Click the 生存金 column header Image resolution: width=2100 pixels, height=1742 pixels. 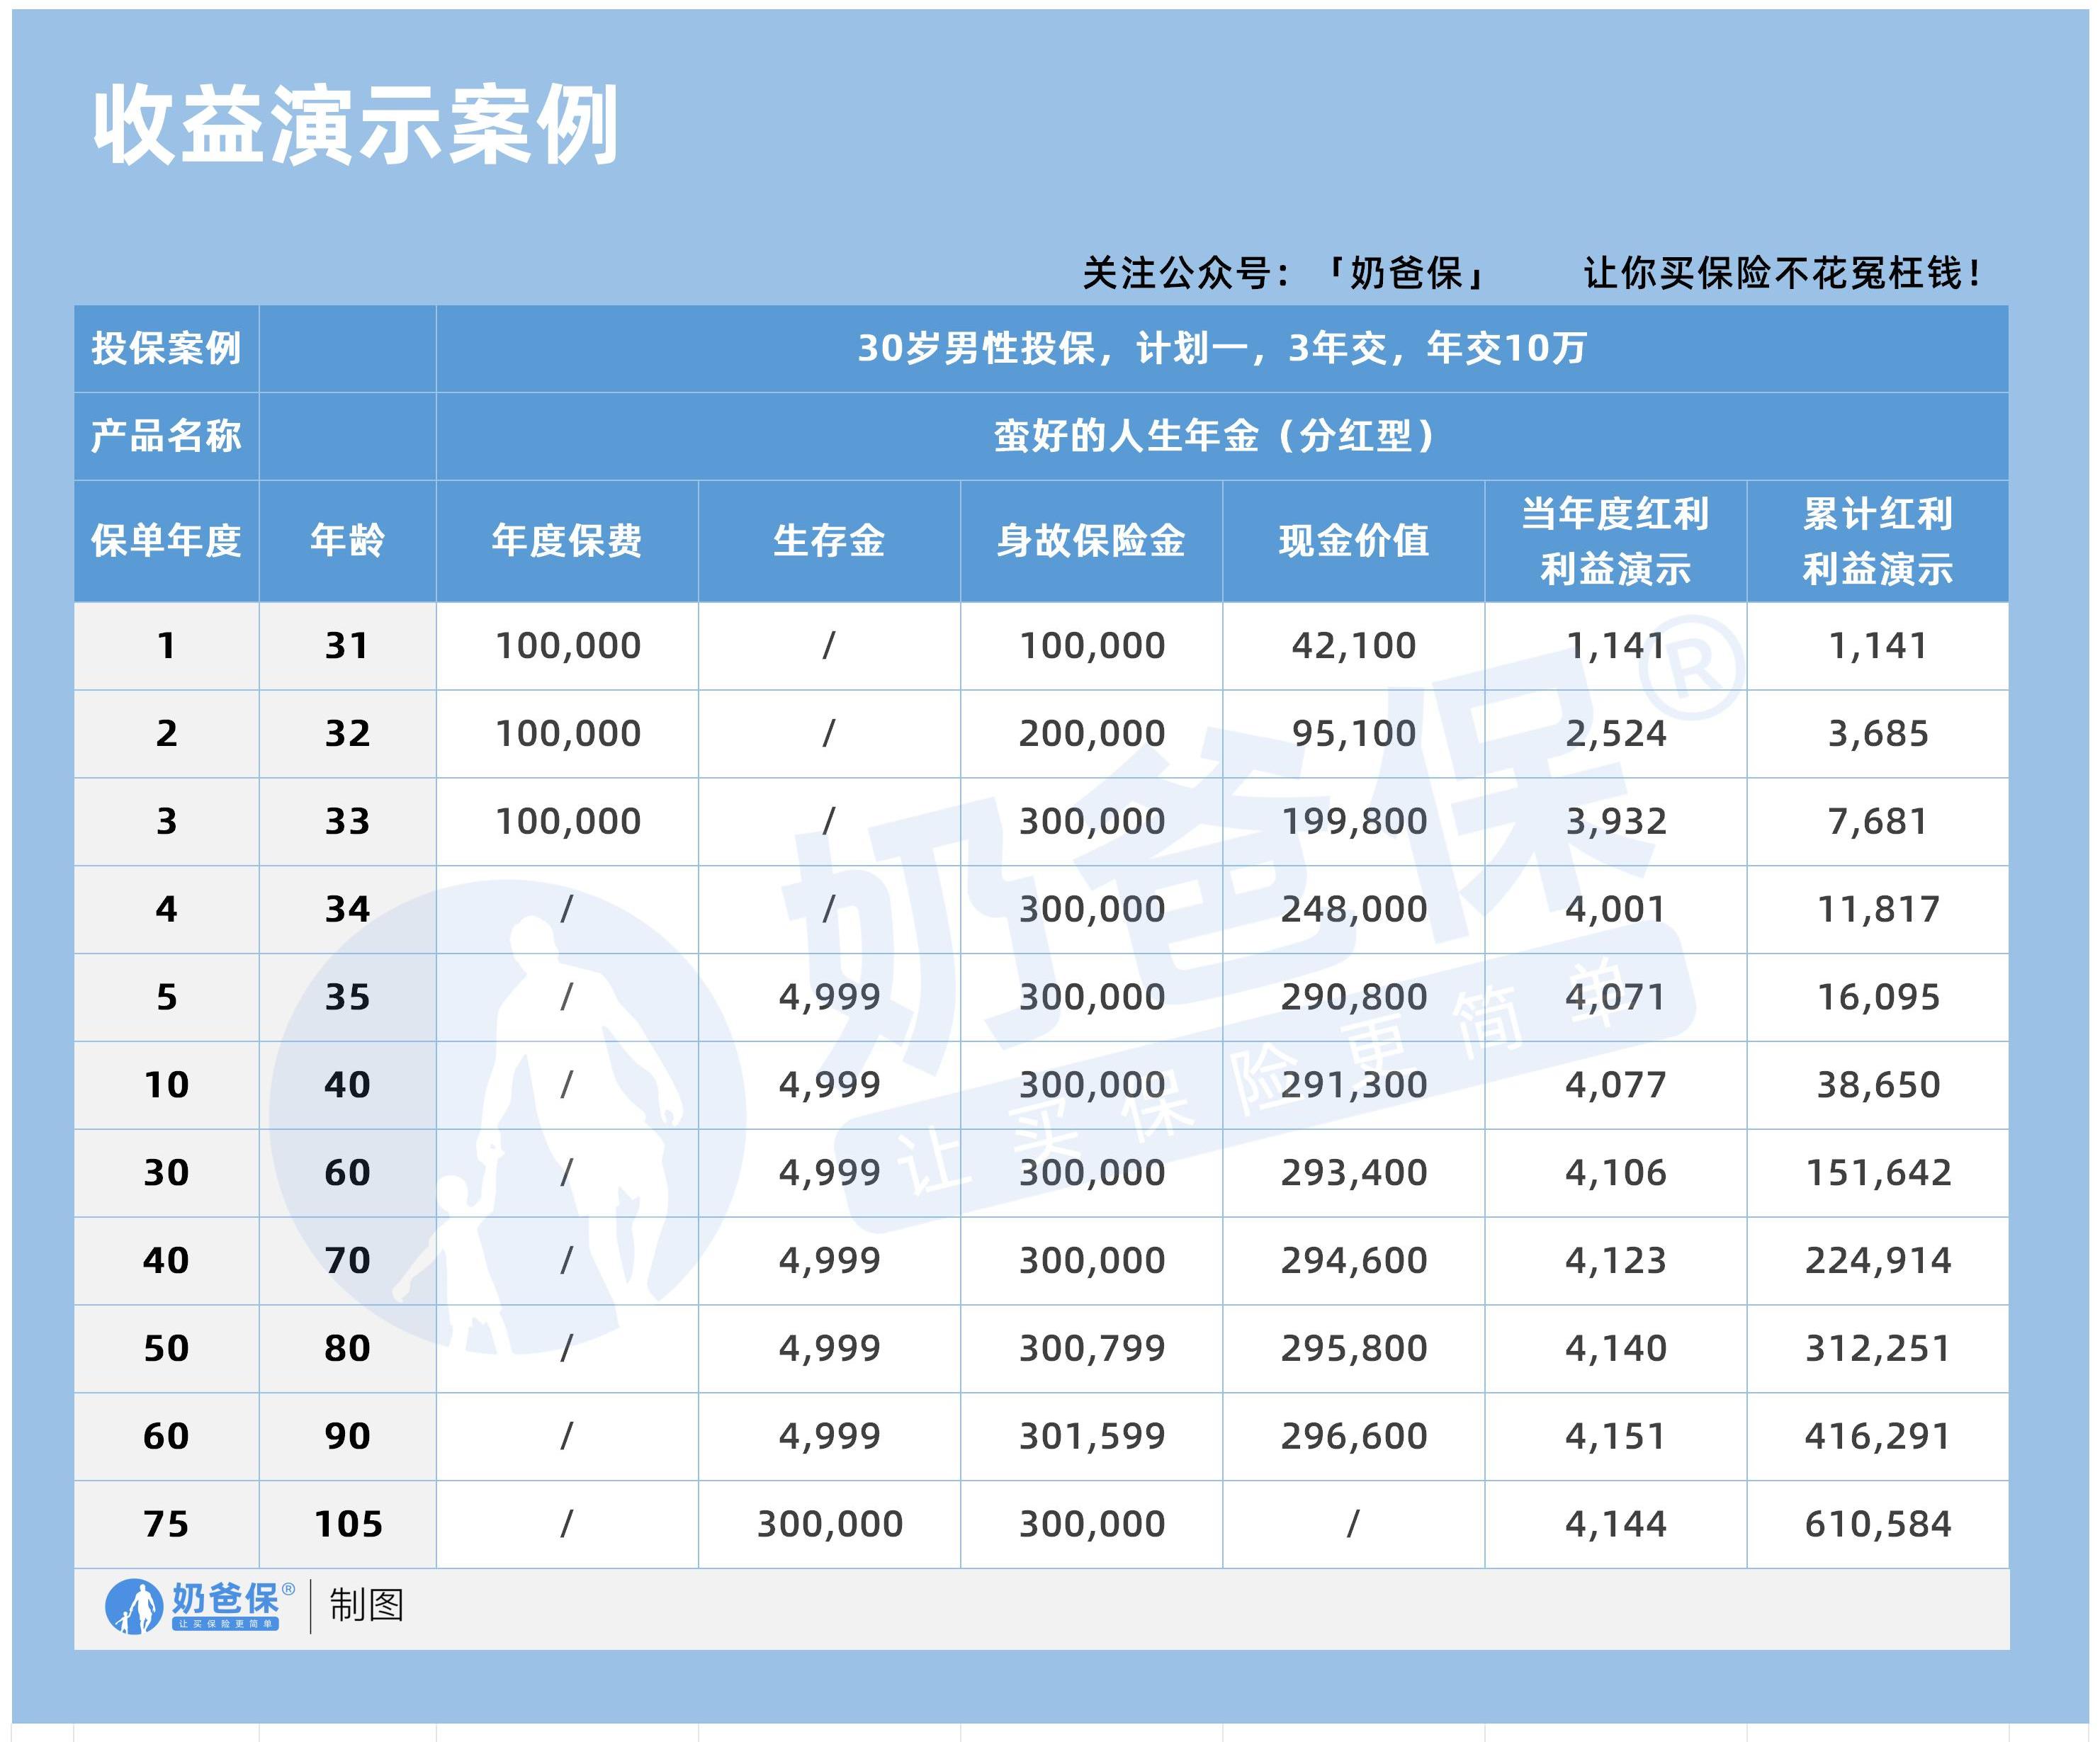coord(829,541)
